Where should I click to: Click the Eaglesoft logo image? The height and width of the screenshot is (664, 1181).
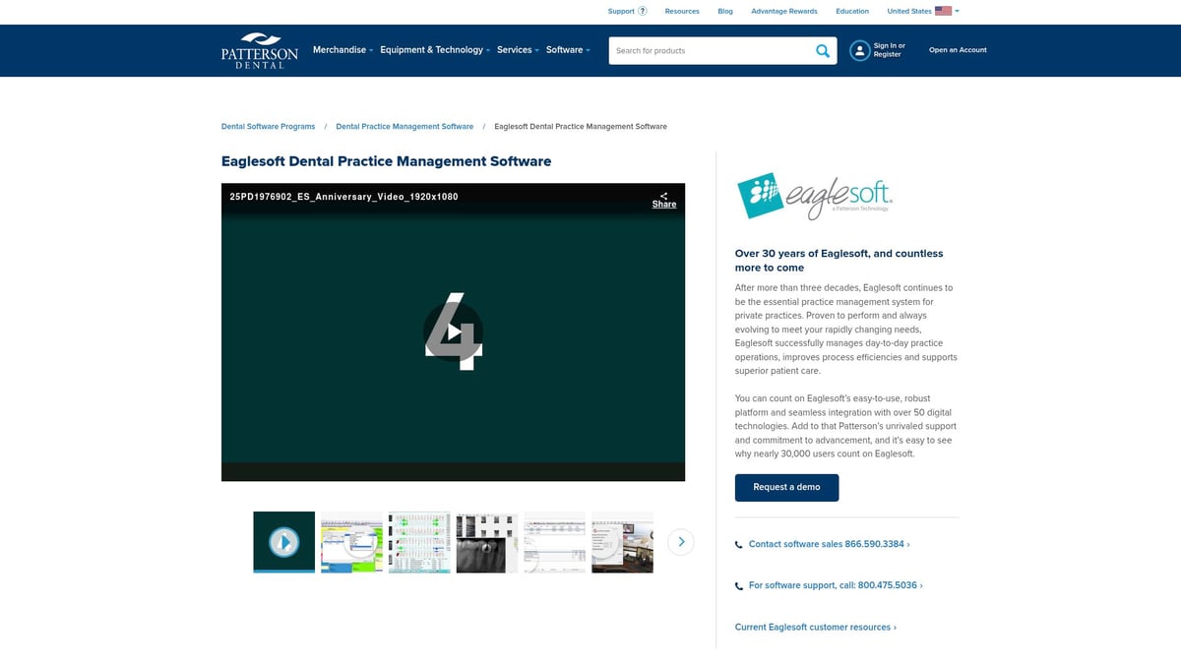(x=813, y=196)
